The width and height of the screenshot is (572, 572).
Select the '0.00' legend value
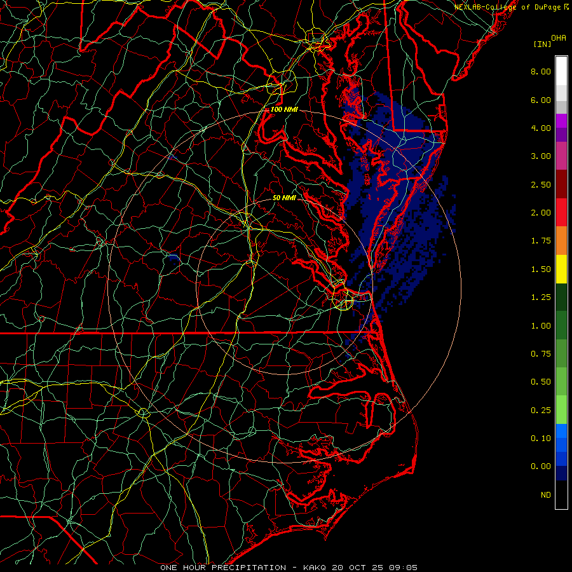(x=541, y=466)
